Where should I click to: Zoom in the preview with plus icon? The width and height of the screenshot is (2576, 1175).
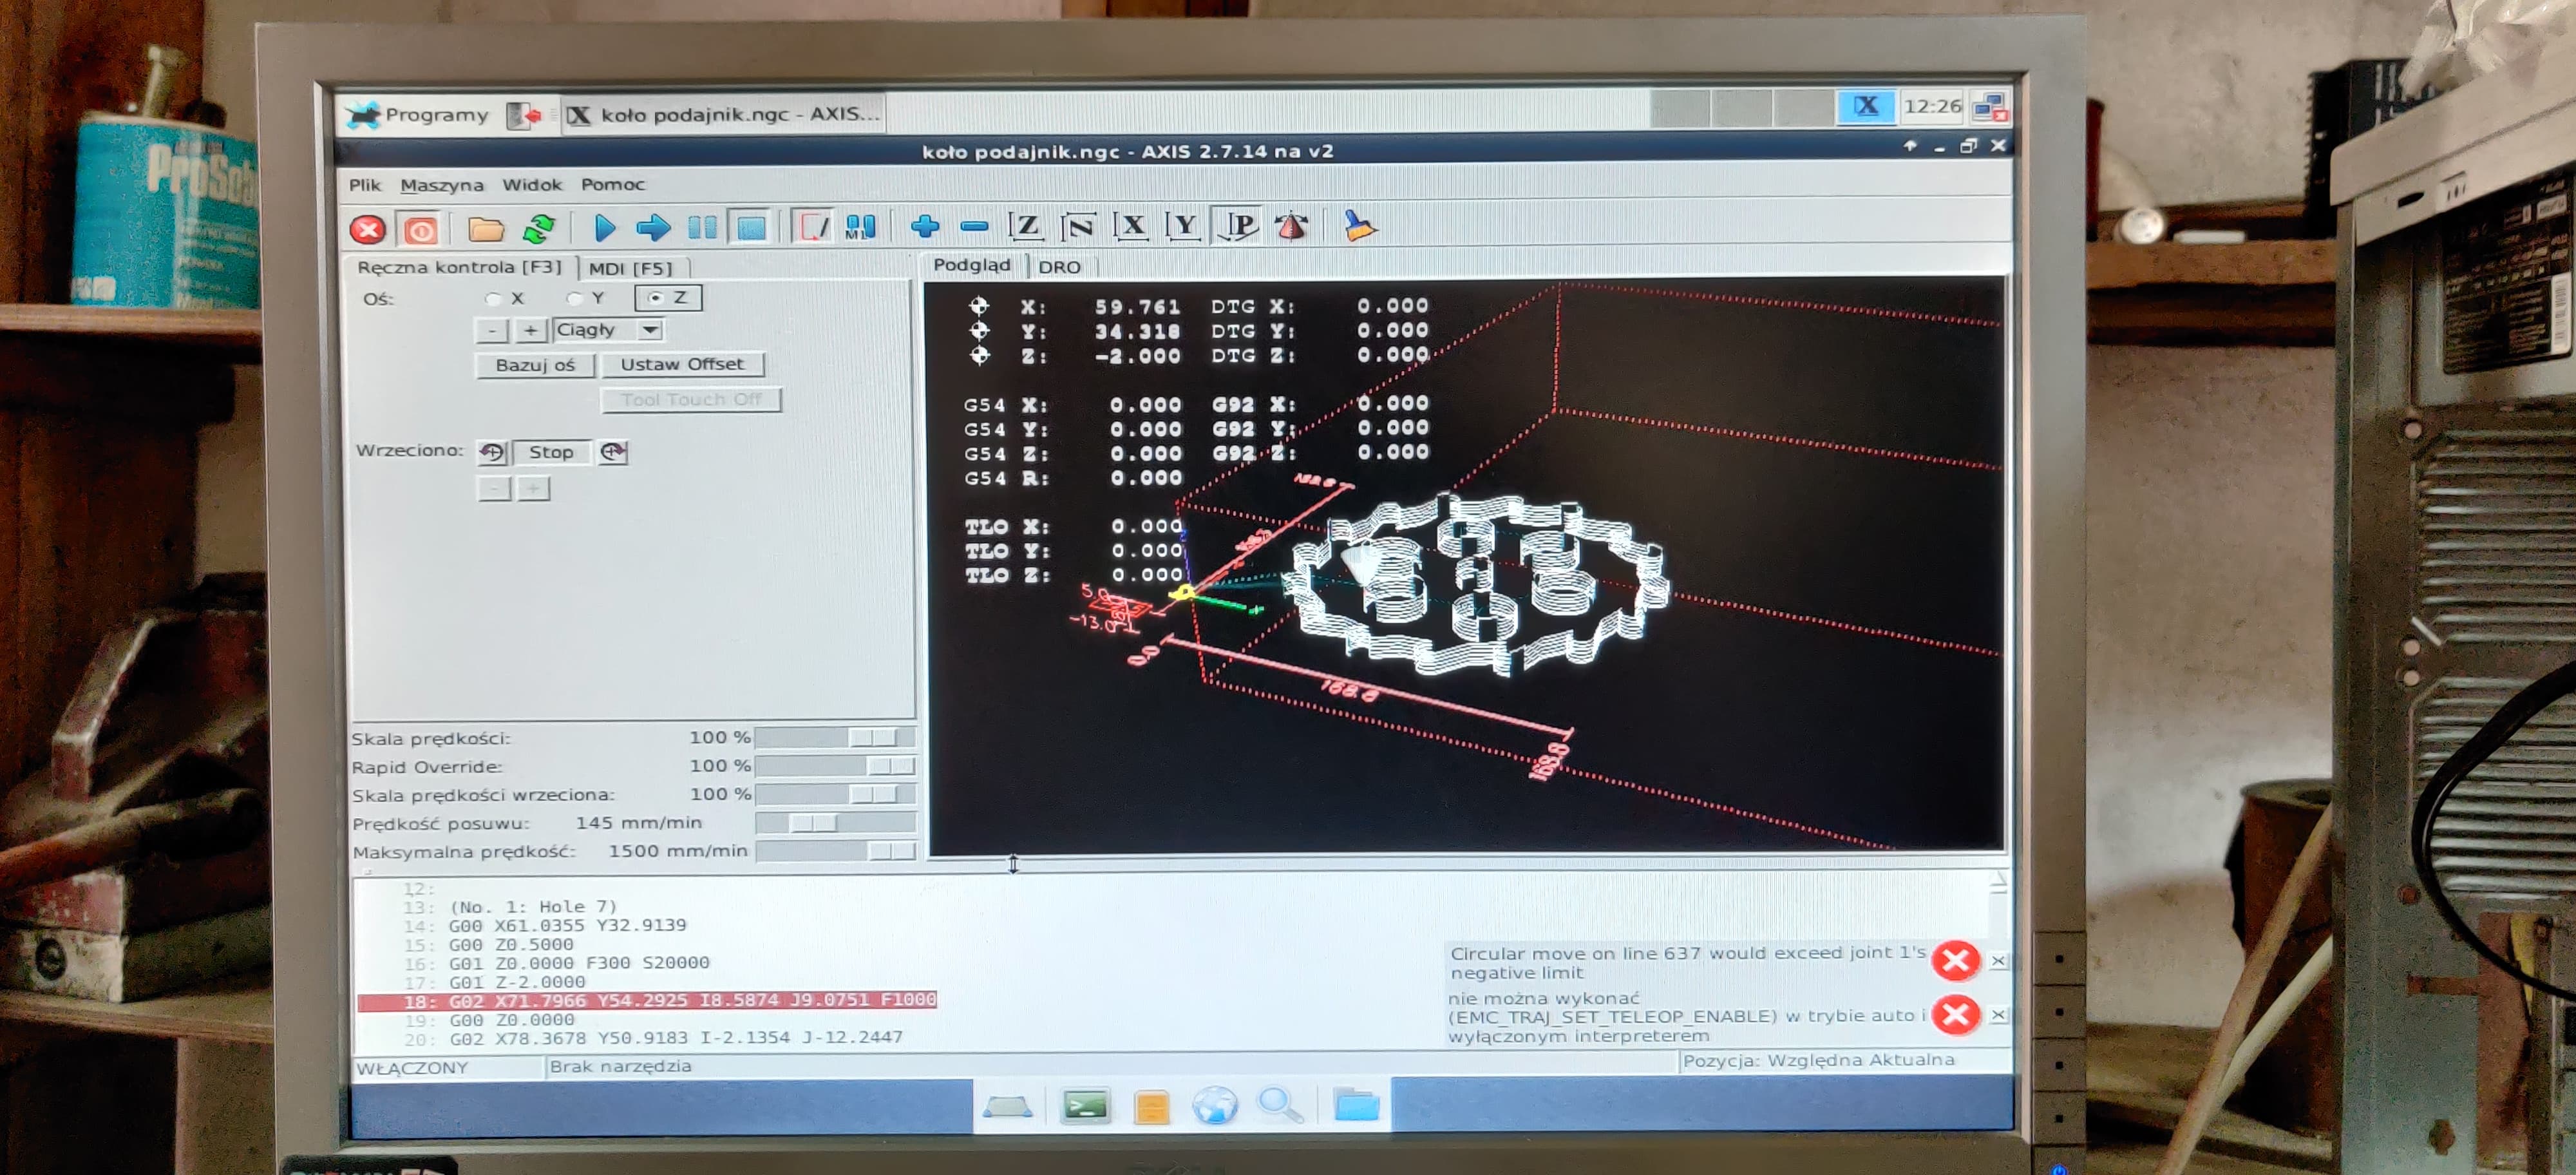pos(925,227)
